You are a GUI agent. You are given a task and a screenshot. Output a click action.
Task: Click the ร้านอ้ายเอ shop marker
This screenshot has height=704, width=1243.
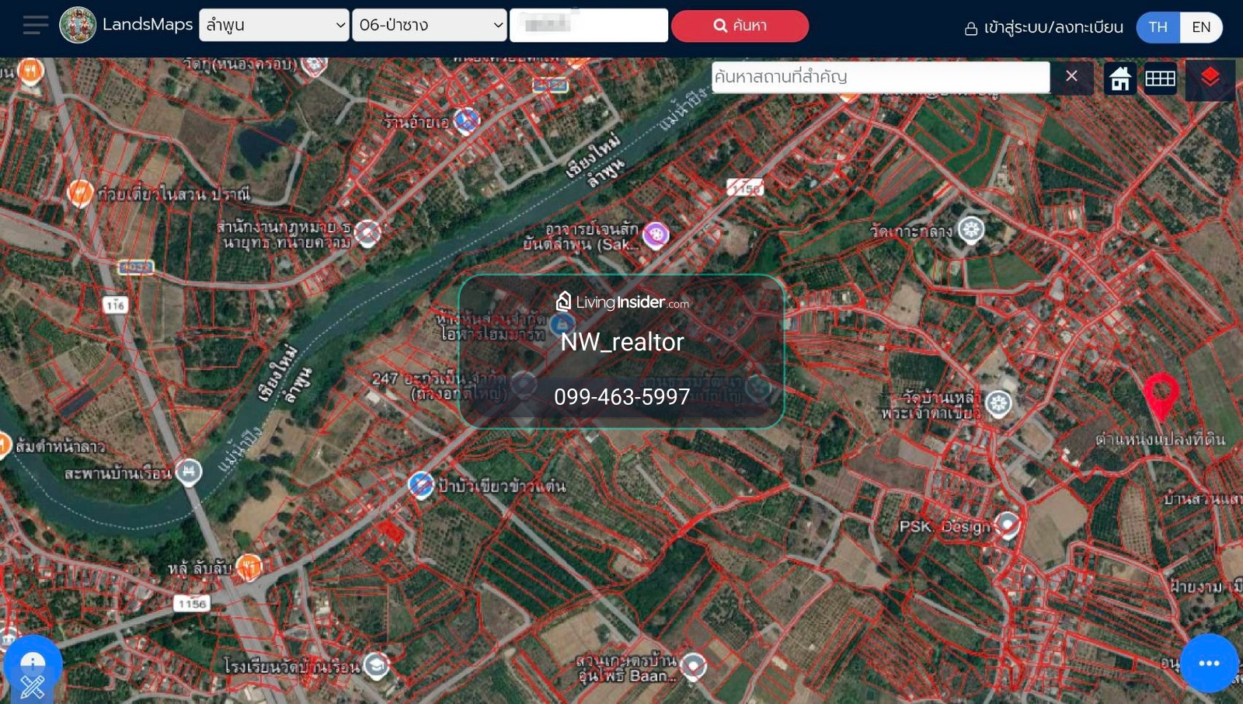point(466,120)
